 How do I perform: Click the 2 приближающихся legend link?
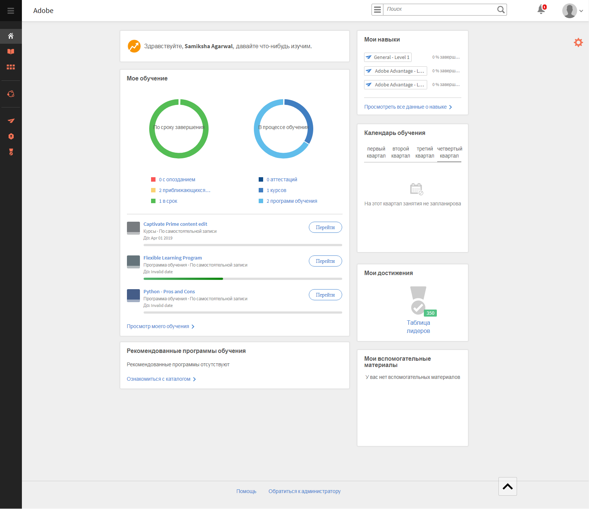coord(184,190)
